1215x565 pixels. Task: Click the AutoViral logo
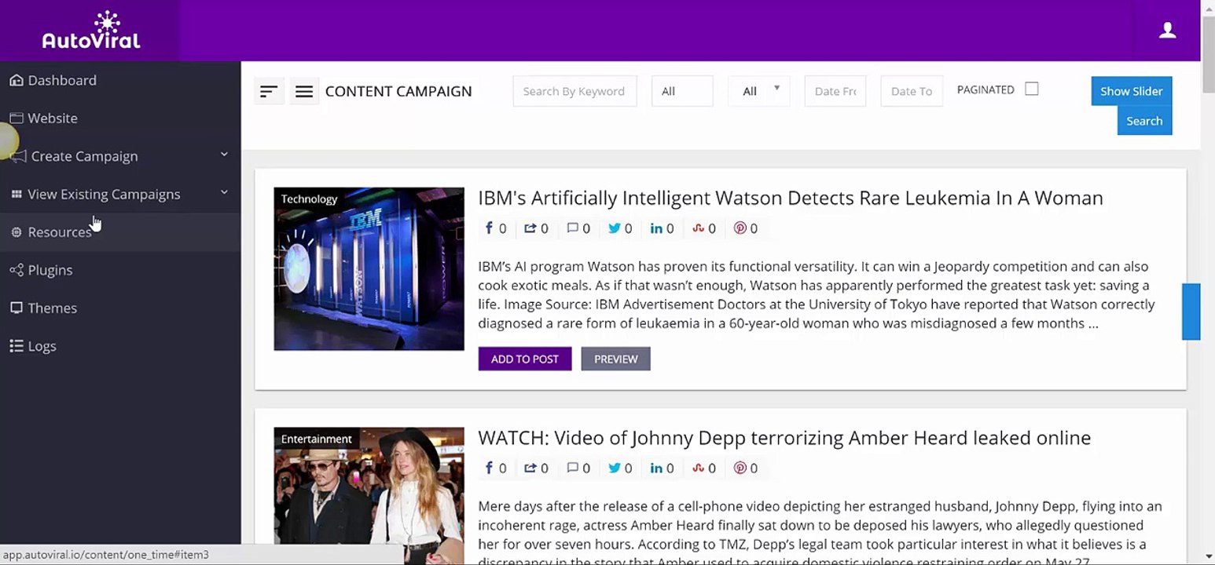pyautogui.click(x=91, y=30)
